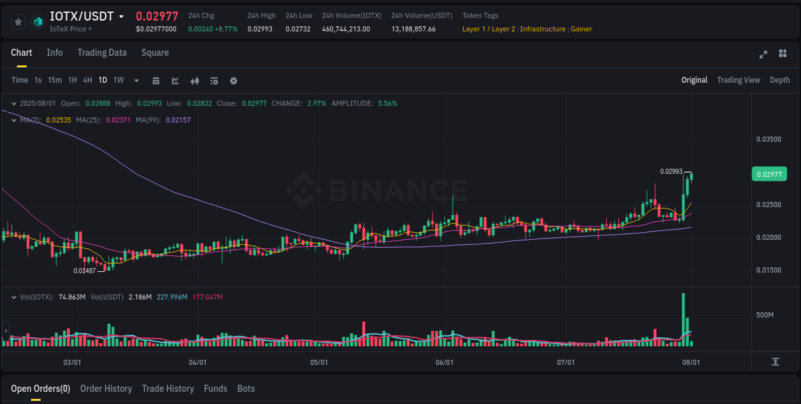Mark IOTX/USDT as favorite with star icon
This screenshot has height=404, width=801.
(x=18, y=21)
